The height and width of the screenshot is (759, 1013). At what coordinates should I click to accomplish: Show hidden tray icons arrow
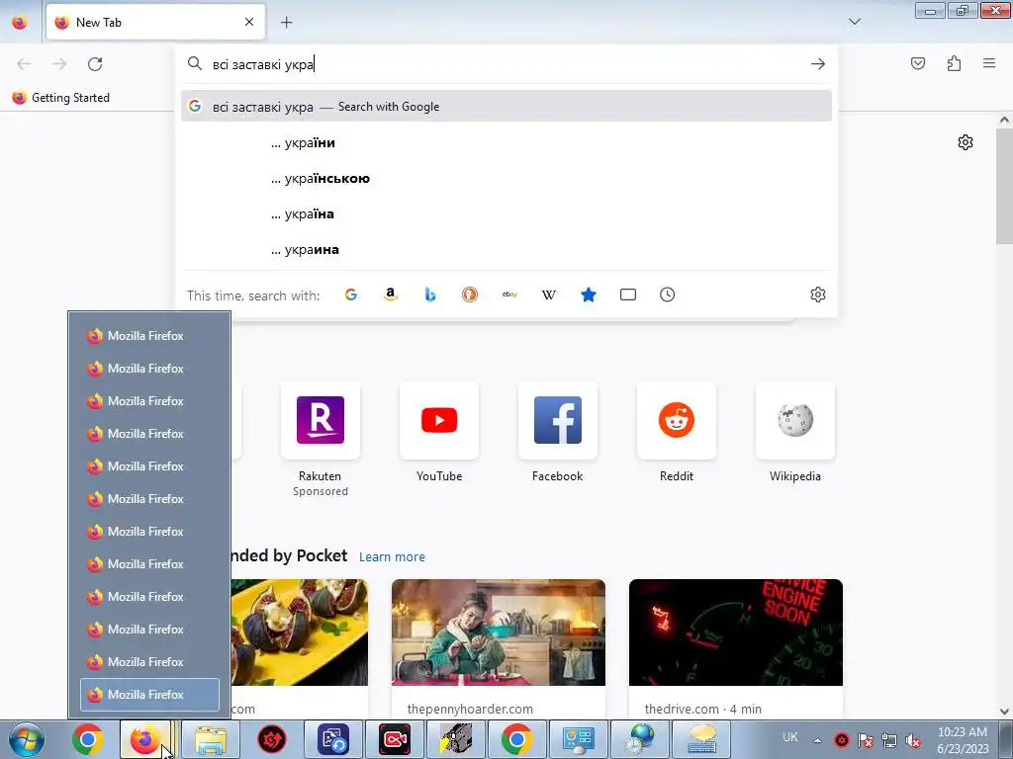click(x=817, y=740)
